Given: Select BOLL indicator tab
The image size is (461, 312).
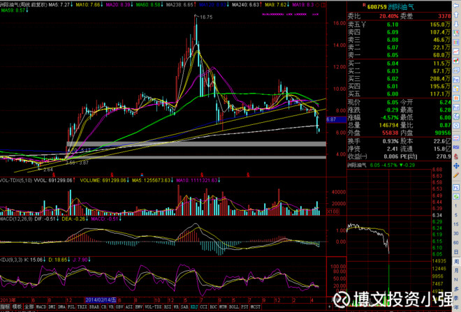Looking at the screenshot, I should coord(234,307).
